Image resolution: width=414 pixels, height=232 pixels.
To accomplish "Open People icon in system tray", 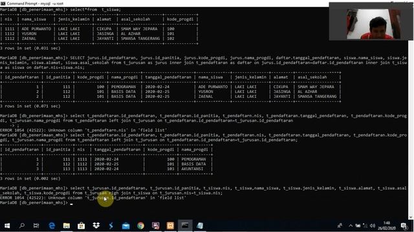I will 340,226.
